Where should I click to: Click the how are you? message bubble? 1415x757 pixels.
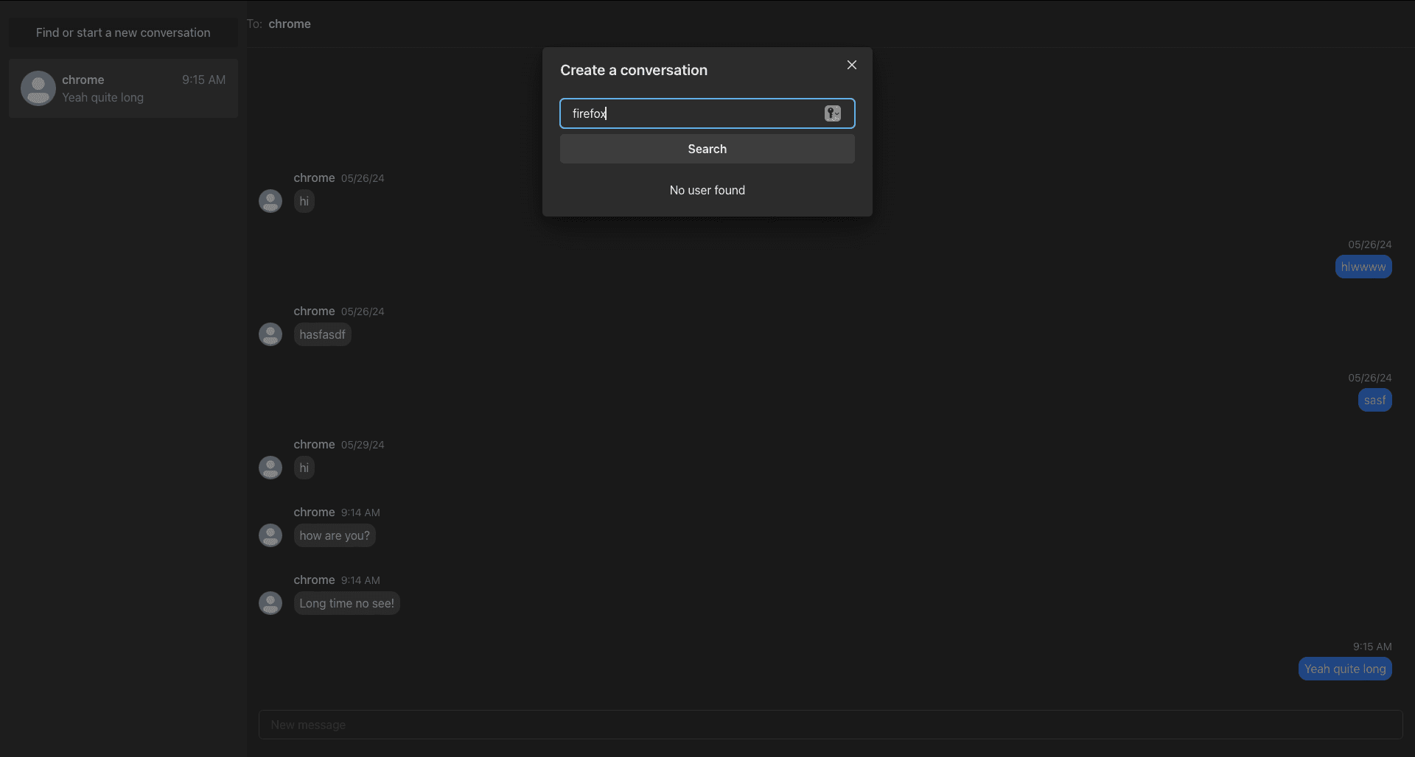tap(335, 535)
